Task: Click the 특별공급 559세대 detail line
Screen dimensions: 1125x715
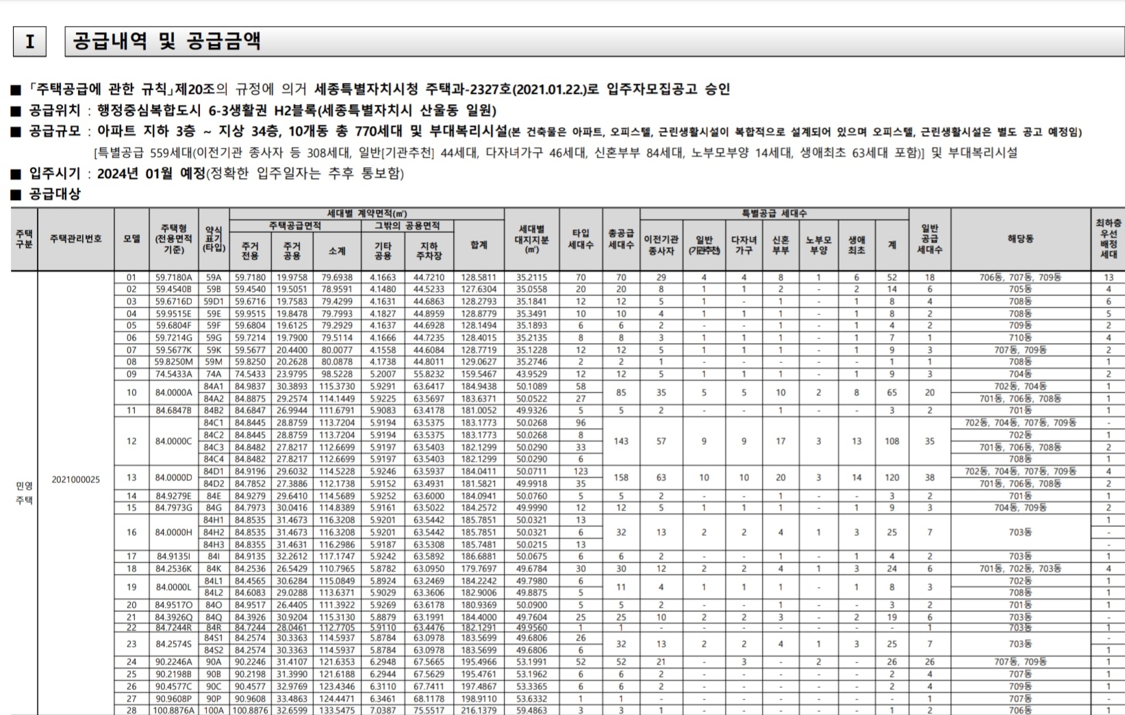Action: click(x=555, y=152)
